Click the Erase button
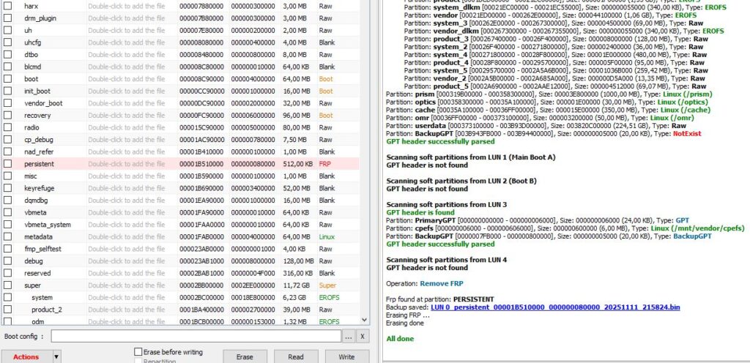The height and width of the screenshot is (363, 750). pos(245,356)
